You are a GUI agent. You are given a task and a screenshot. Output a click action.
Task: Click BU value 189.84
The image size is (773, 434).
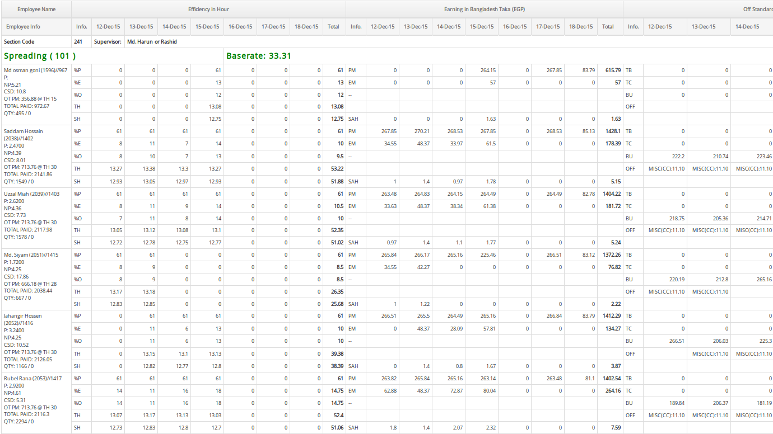677,403
